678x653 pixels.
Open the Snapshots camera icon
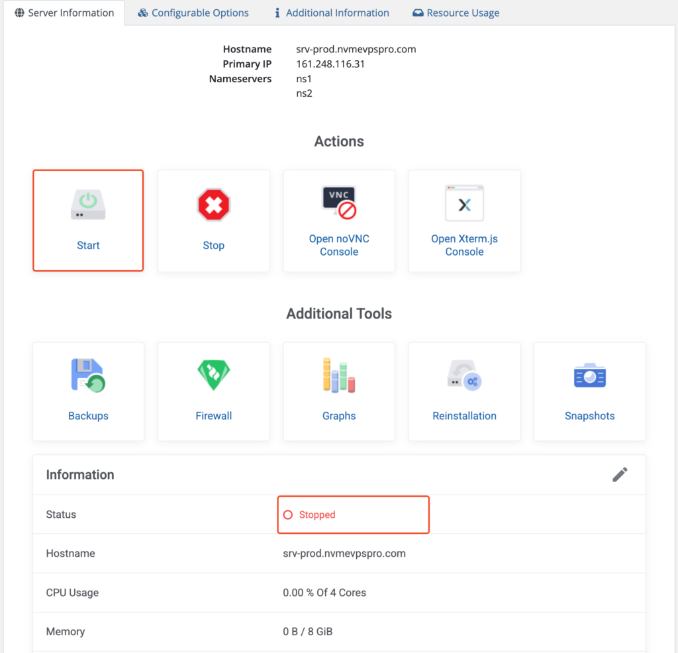tap(589, 376)
